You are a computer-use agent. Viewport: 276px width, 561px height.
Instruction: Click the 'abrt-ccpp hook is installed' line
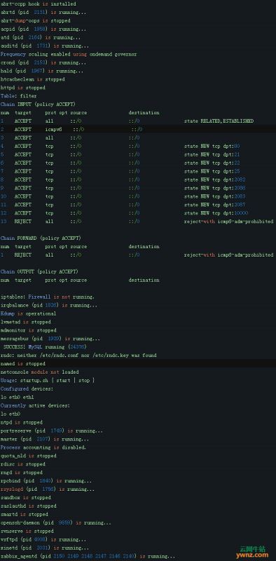click(39, 4)
